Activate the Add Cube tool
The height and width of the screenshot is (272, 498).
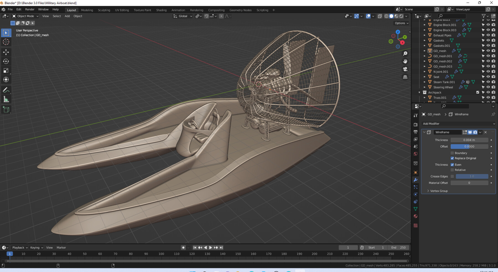[x=6, y=109]
